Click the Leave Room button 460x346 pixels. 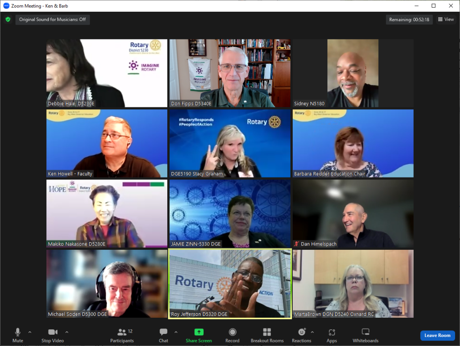(x=437, y=336)
